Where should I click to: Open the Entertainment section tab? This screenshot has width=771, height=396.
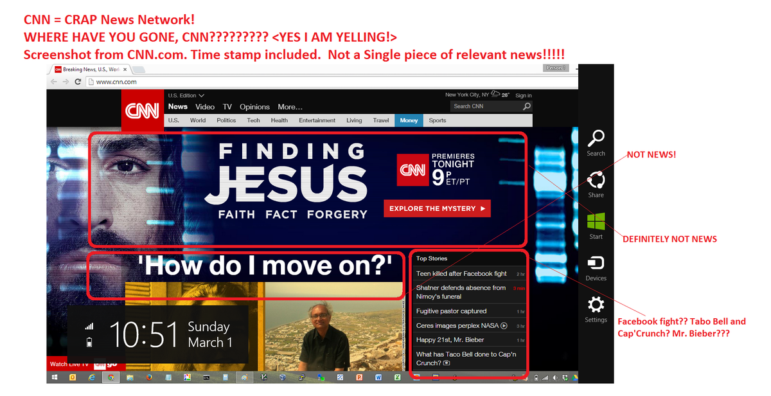tap(317, 120)
